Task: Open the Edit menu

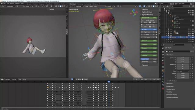Action: (8, 4)
